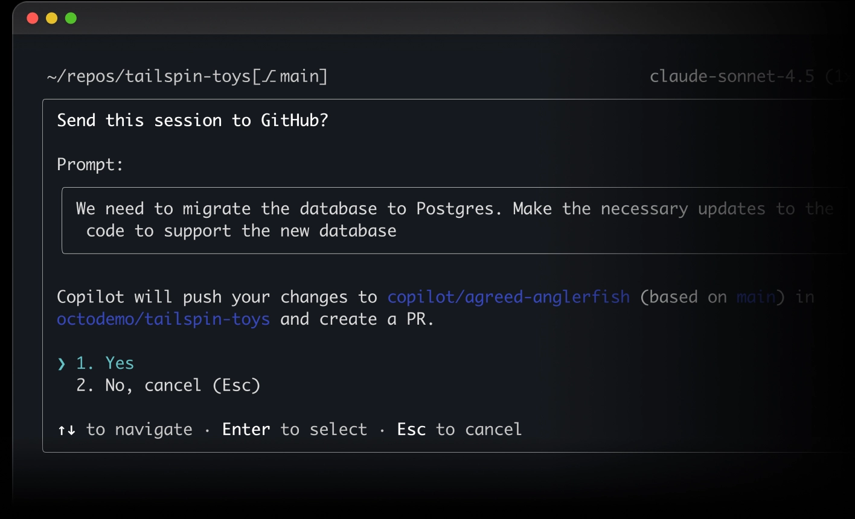Click the up-down arrows navigation icon
Viewport: 855px width, 519px height.
(66, 430)
